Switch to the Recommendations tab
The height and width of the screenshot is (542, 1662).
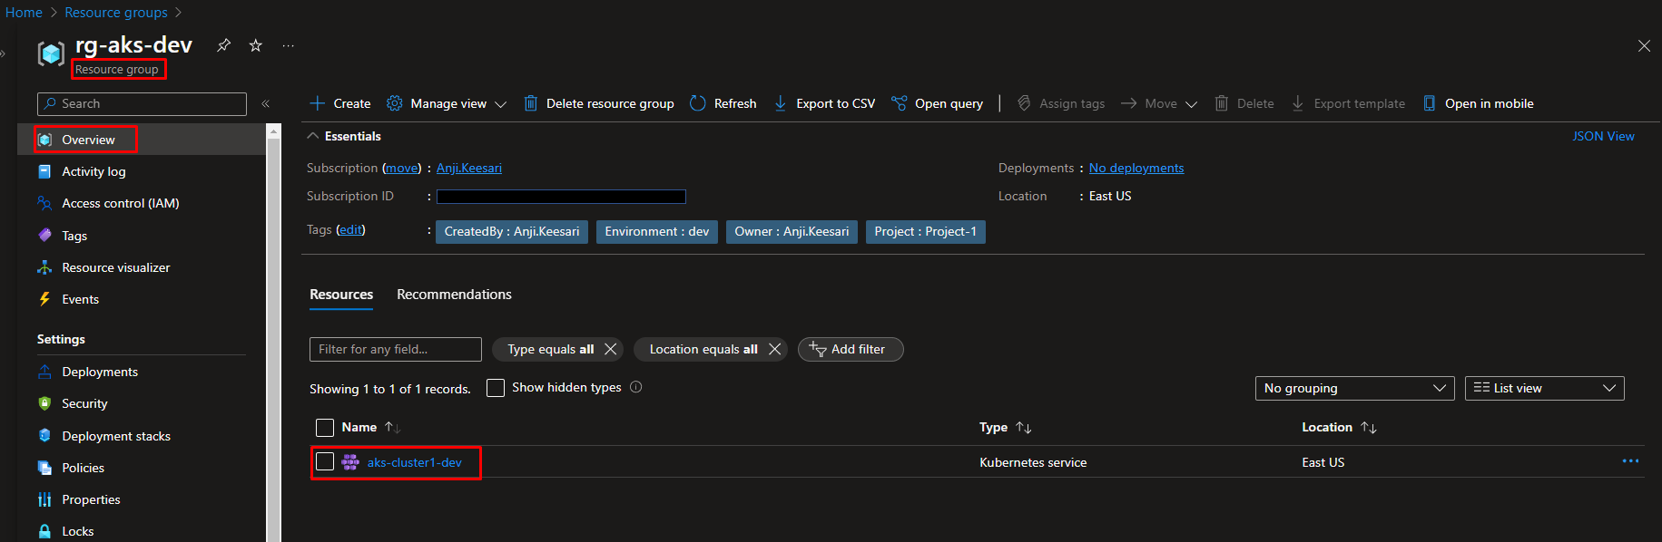coord(454,295)
